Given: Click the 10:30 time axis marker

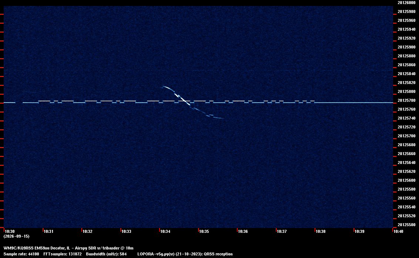Looking at the screenshot, I should tap(10, 231).
